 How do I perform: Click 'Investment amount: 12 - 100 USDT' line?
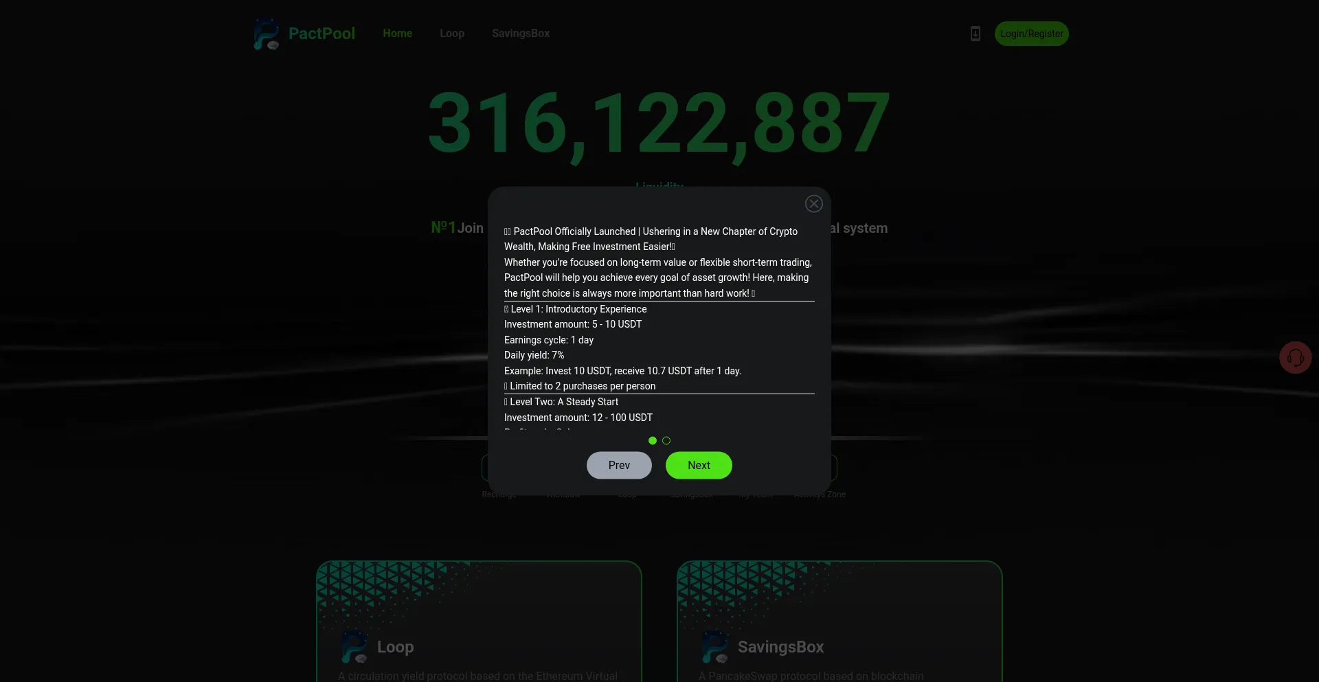(578, 418)
